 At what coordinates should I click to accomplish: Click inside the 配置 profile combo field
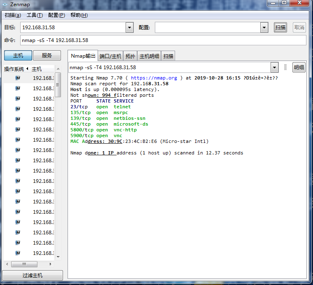pyautogui.click(x=208, y=27)
